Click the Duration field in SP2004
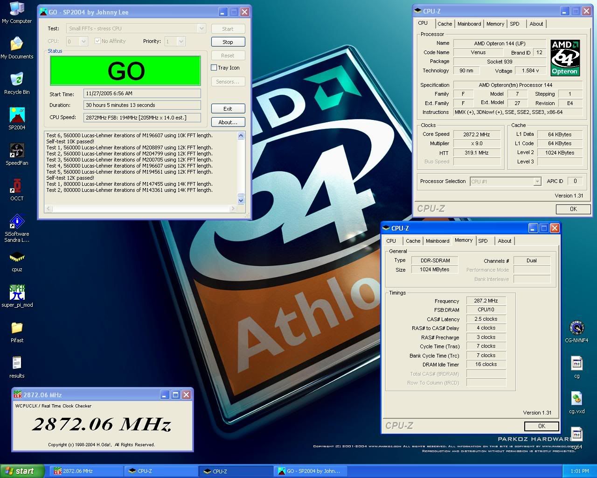This screenshot has height=478, width=597. (142, 105)
